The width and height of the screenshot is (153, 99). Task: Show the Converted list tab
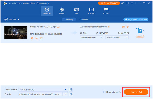point(84,19)
